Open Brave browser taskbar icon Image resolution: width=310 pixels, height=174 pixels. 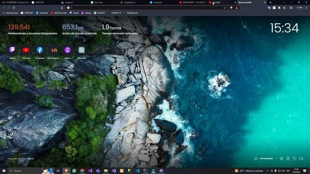click(x=66, y=171)
